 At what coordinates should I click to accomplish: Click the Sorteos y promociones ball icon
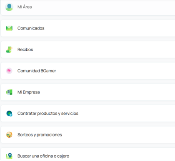pyautogui.click(x=9, y=135)
